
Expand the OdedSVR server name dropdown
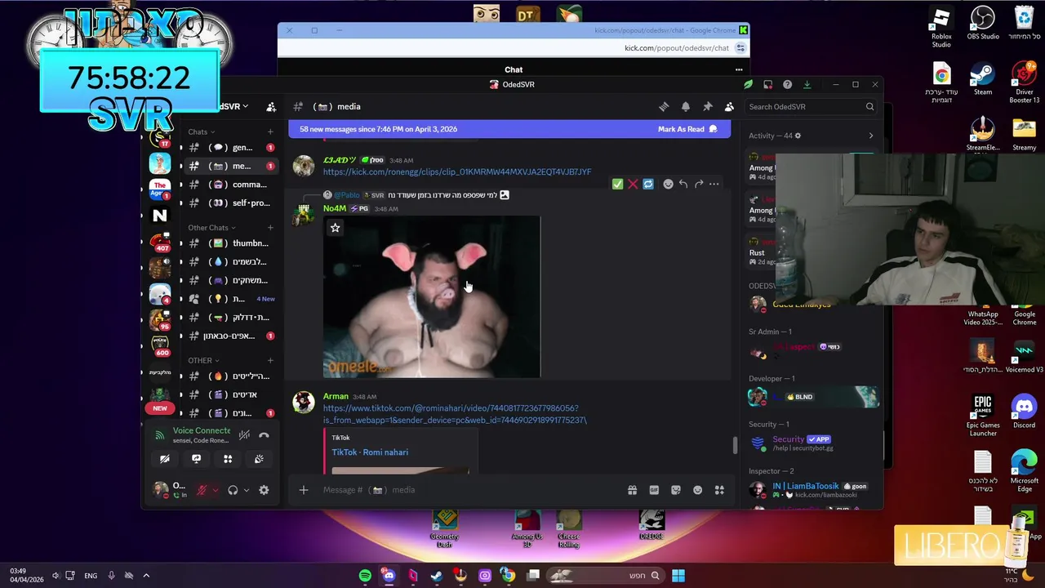233,107
